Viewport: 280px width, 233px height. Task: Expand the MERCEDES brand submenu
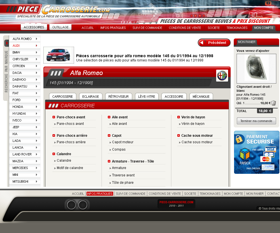[37, 168]
